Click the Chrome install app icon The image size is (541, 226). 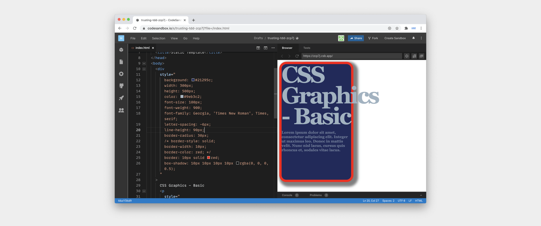(x=389, y=28)
